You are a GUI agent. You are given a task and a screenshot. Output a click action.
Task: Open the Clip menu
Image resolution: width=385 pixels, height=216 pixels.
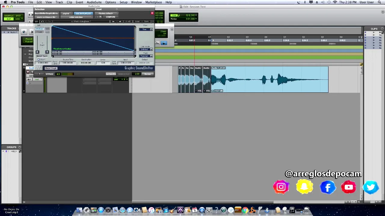pyautogui.click(x=69, y=2)
